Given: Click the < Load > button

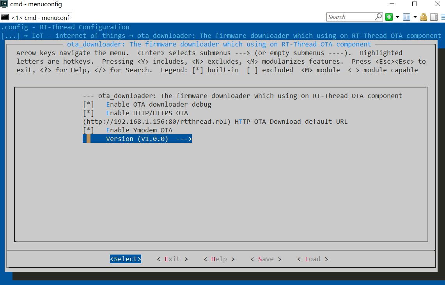Looking at the screenshot, I should point(313,259).
